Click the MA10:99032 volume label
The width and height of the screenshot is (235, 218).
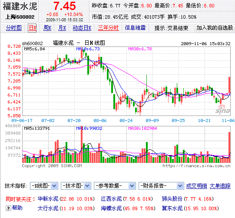pos(89,129)
